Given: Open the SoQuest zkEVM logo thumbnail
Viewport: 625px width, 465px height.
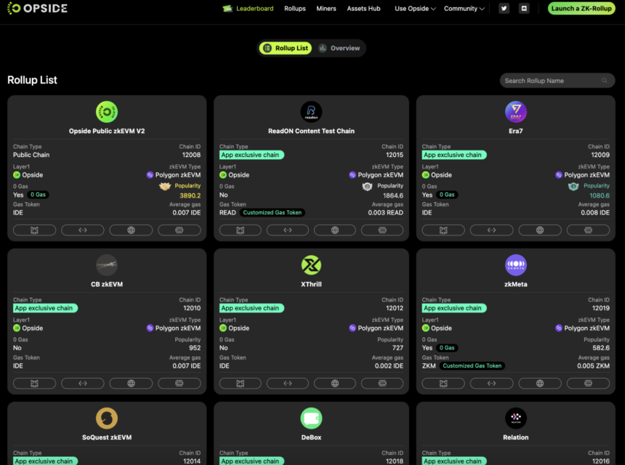Looking at the screenshot, I should [x=107, y=418].
